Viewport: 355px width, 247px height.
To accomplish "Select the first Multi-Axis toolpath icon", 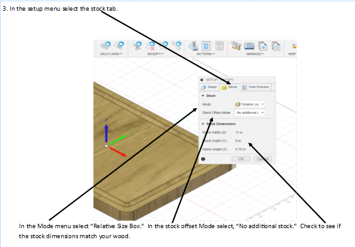I will 105,46.
